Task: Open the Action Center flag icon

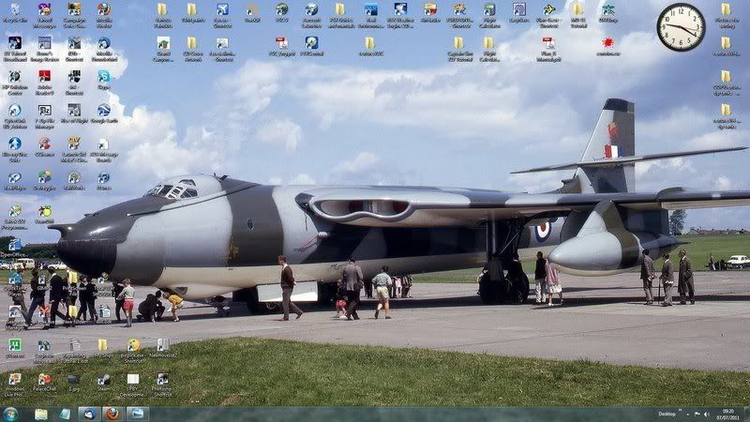Action: (x=697, y=414)
